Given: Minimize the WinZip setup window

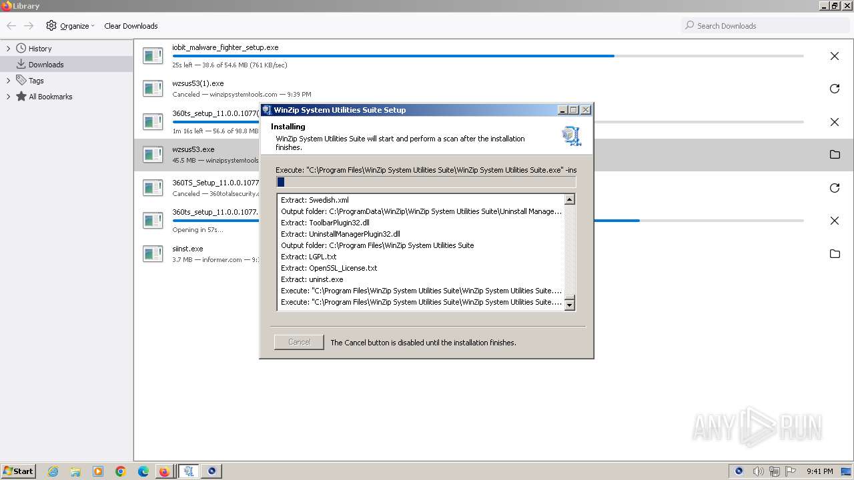Looking at the screenshot, I should (562, 110).
